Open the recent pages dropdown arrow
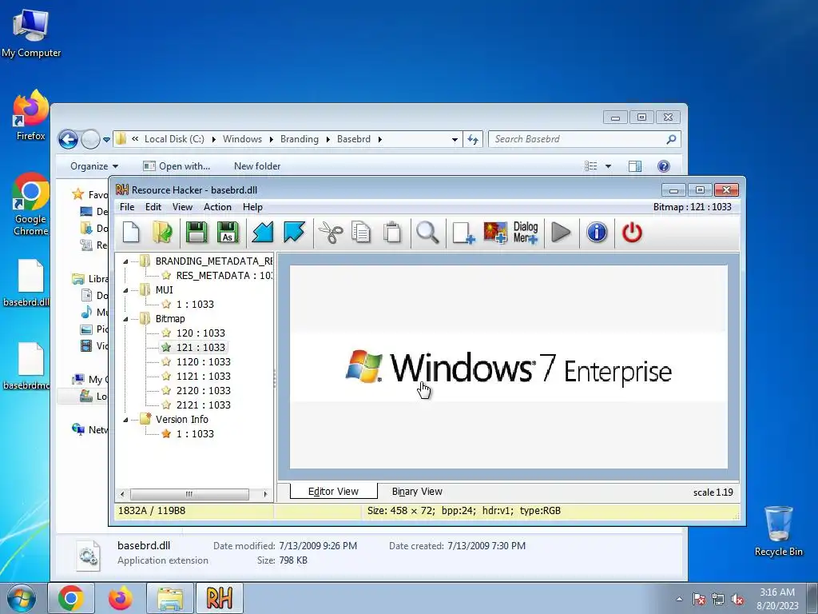The height and width of the screenshot is (614, 818). click(x=106, y=139)
